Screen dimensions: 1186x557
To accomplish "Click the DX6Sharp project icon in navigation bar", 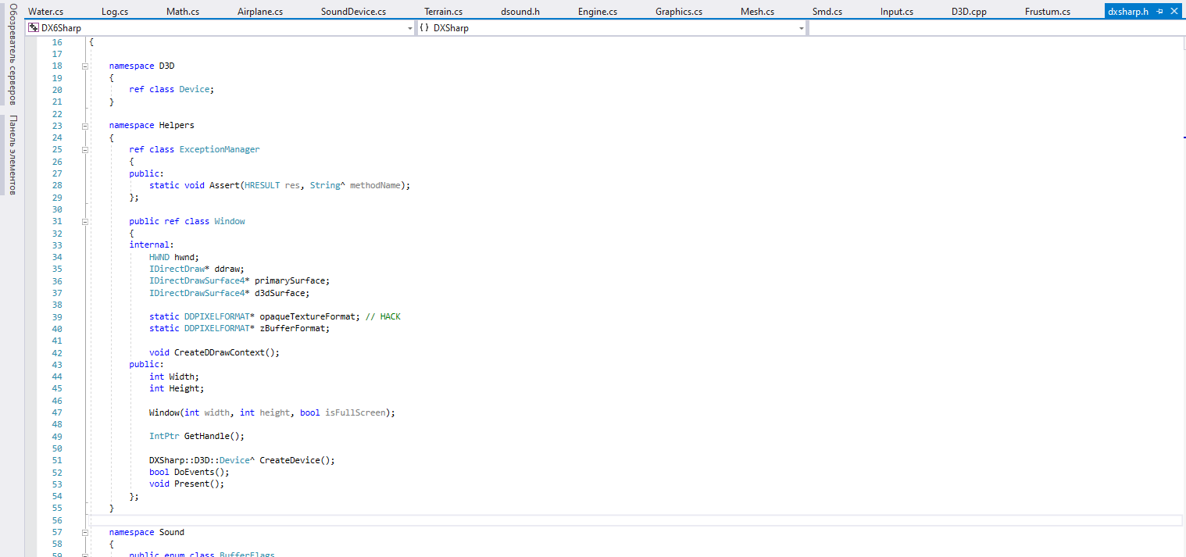I will tap(34, 27).
